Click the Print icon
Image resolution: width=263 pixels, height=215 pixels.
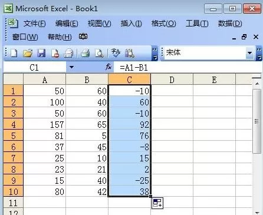85,53
